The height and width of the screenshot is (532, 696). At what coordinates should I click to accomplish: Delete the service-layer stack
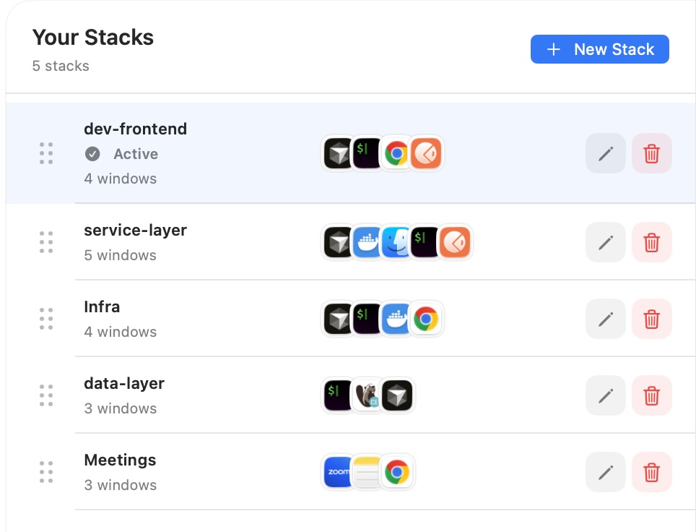click(651, 242)
